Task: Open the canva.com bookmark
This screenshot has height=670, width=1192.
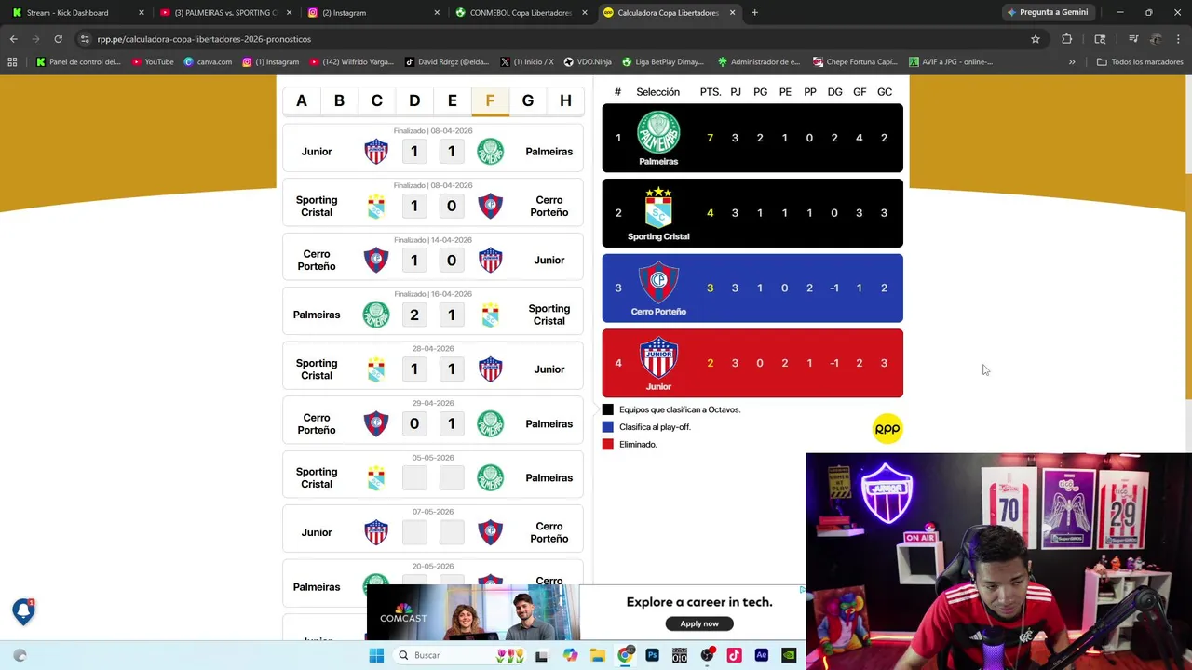Action: tap(208, 62)
